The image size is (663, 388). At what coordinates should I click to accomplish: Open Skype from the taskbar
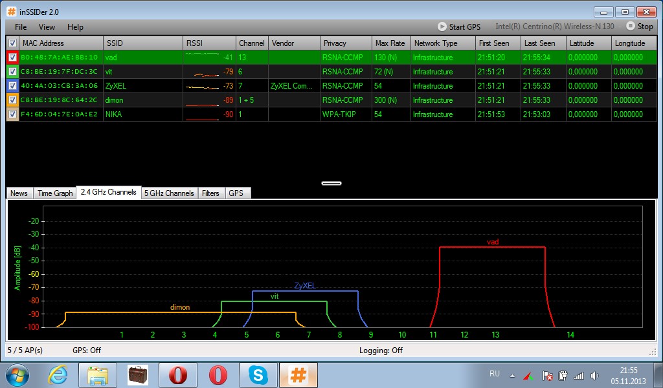(x=258, y=375)
